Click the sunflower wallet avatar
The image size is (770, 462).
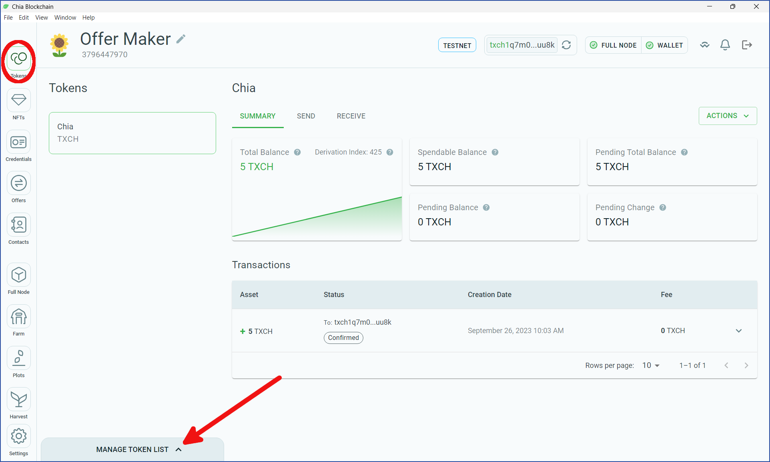(x=59, y=45)
